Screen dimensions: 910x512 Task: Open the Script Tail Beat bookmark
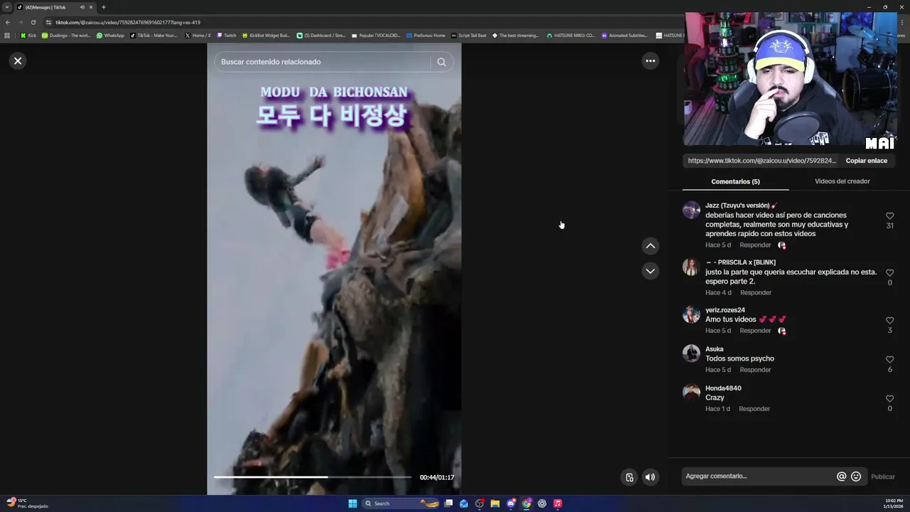point(469,35)
